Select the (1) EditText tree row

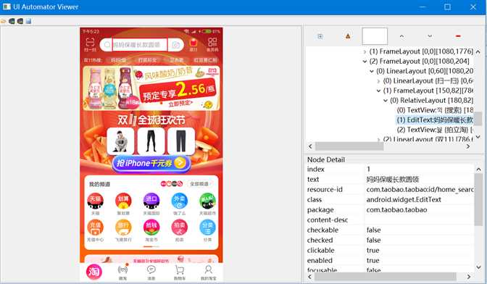point(435,120)
